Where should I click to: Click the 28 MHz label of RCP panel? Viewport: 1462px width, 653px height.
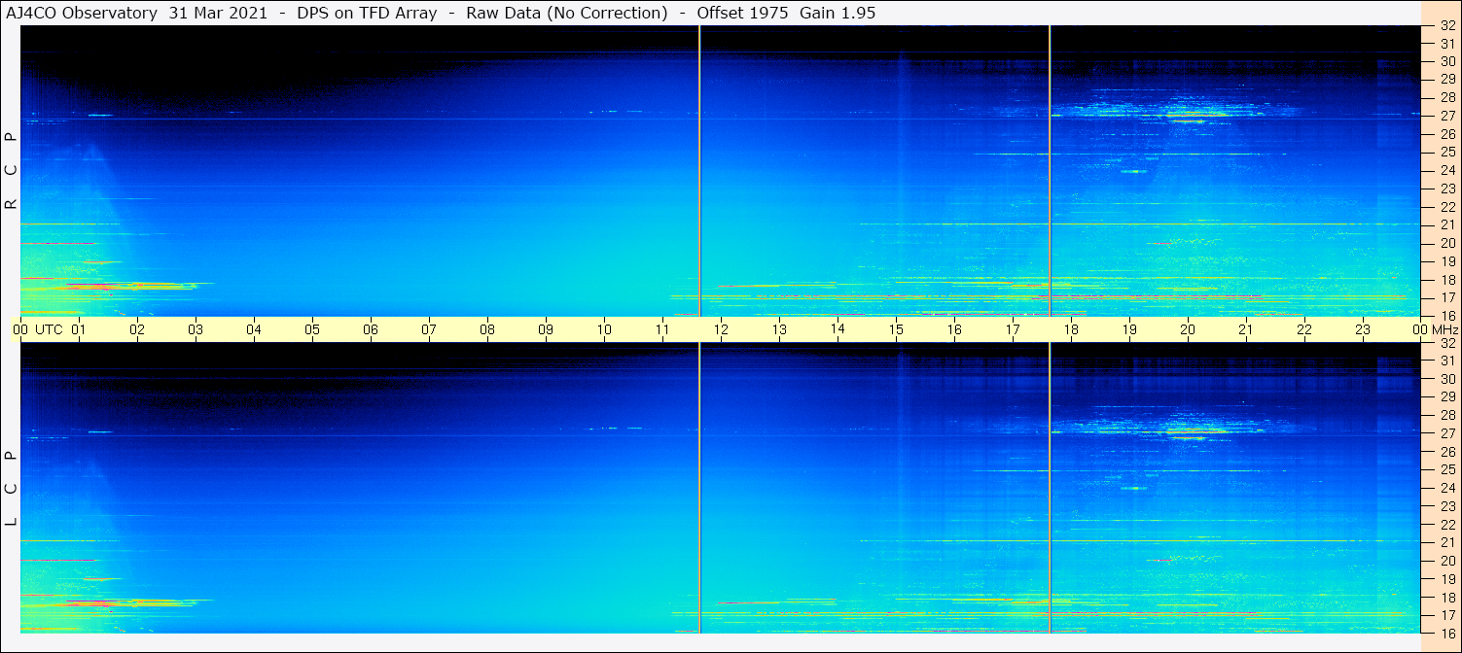tap(1447, 98)
